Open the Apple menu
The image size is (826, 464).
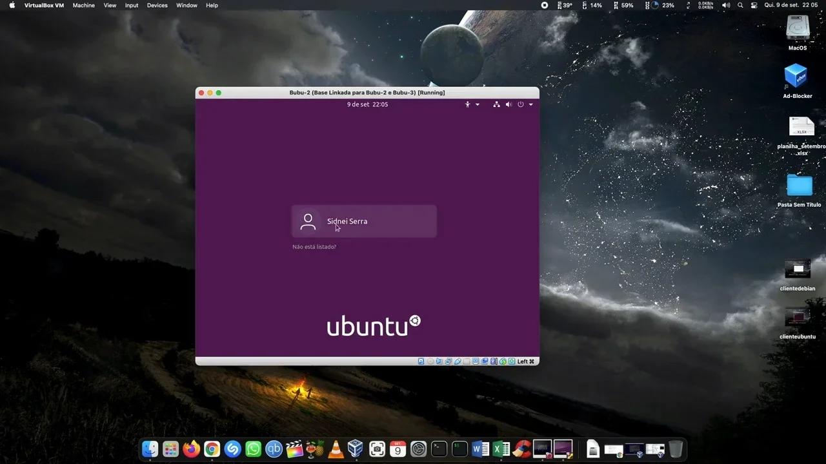12,5
